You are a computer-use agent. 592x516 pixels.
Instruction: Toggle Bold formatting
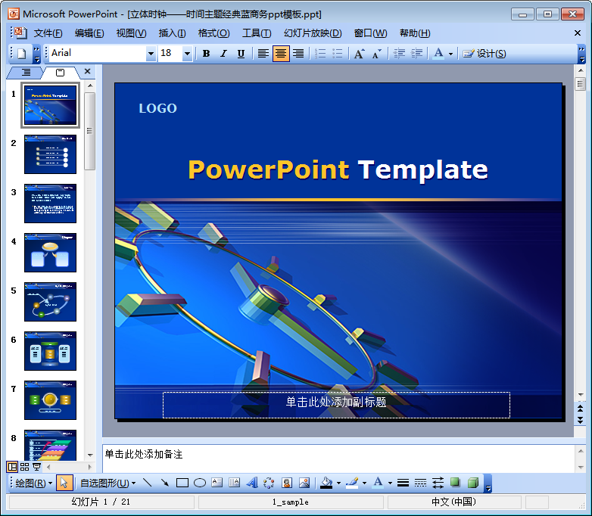[x=206, y=54]
